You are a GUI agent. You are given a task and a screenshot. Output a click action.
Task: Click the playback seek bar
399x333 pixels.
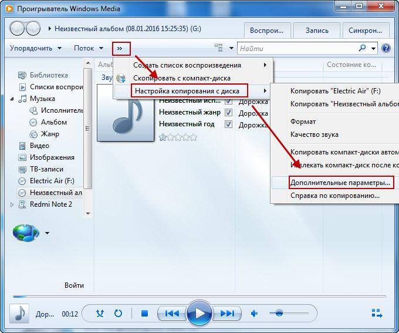tap(199, 297)
